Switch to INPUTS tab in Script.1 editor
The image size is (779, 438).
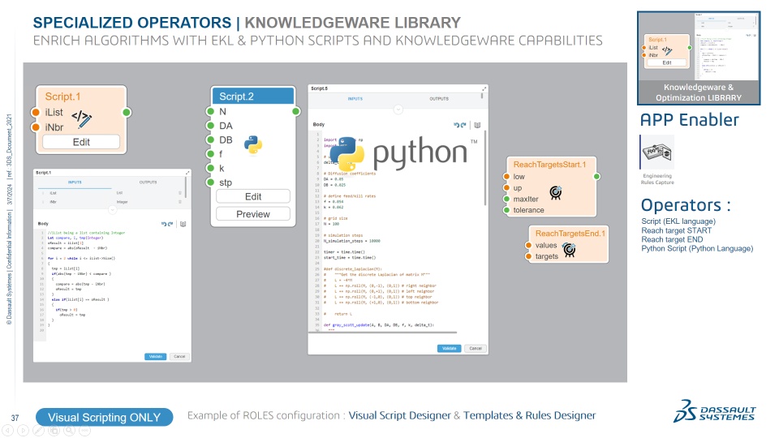[x=75, y=182]
